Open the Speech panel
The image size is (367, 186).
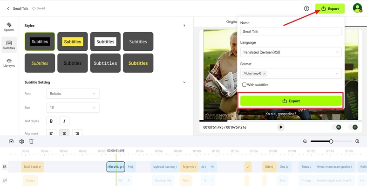[x=9, y=27]
